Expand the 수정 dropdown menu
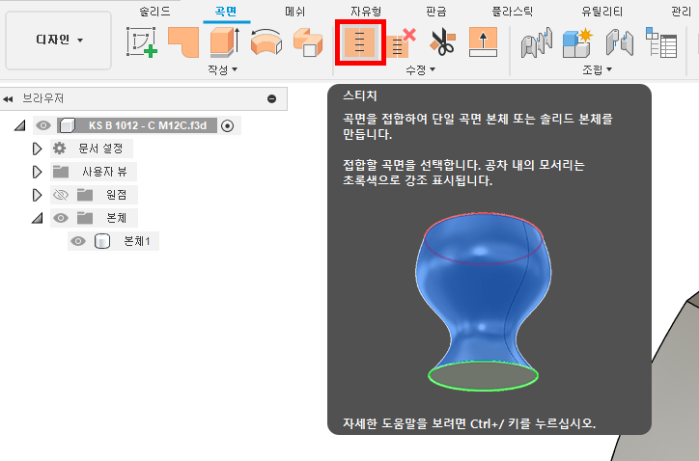Image resolution: width=699 pixels, height=461 pixels. point(420,69)
